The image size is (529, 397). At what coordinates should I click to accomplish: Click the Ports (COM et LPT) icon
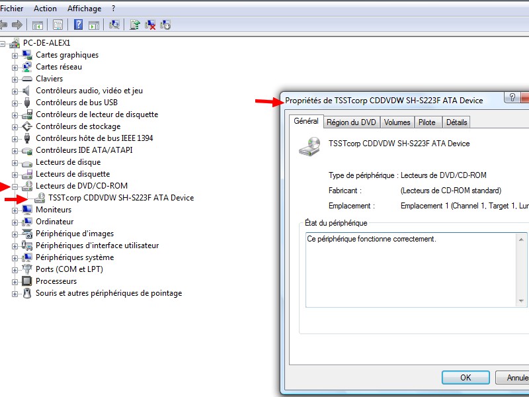27,269
